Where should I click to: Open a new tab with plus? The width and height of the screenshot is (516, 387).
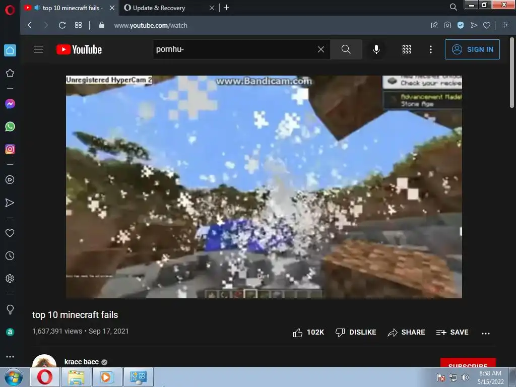(x=226, y=8)
